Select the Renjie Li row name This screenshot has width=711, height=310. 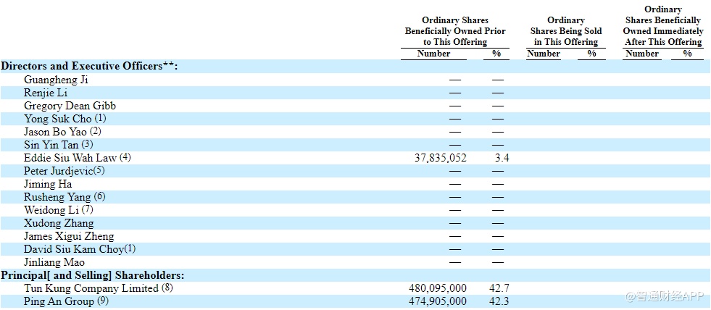[x=46, y=93]
